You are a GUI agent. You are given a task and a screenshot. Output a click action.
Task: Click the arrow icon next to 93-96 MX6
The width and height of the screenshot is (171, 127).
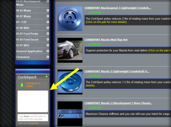48,28
